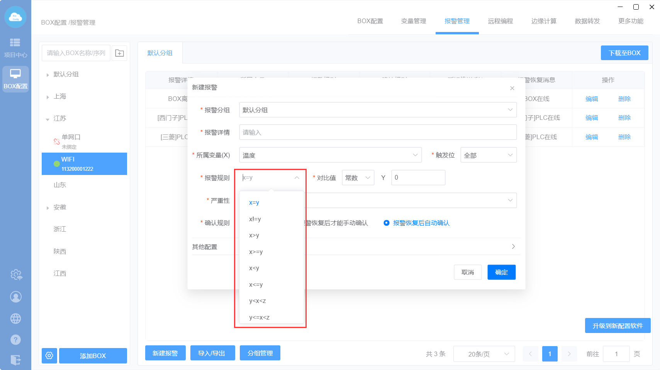Open the 报警分组 dropdown

click(378, 110)
